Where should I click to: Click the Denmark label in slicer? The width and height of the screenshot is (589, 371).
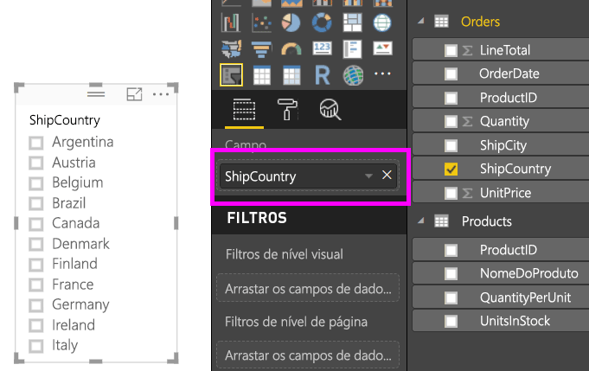tap(80, 244)
